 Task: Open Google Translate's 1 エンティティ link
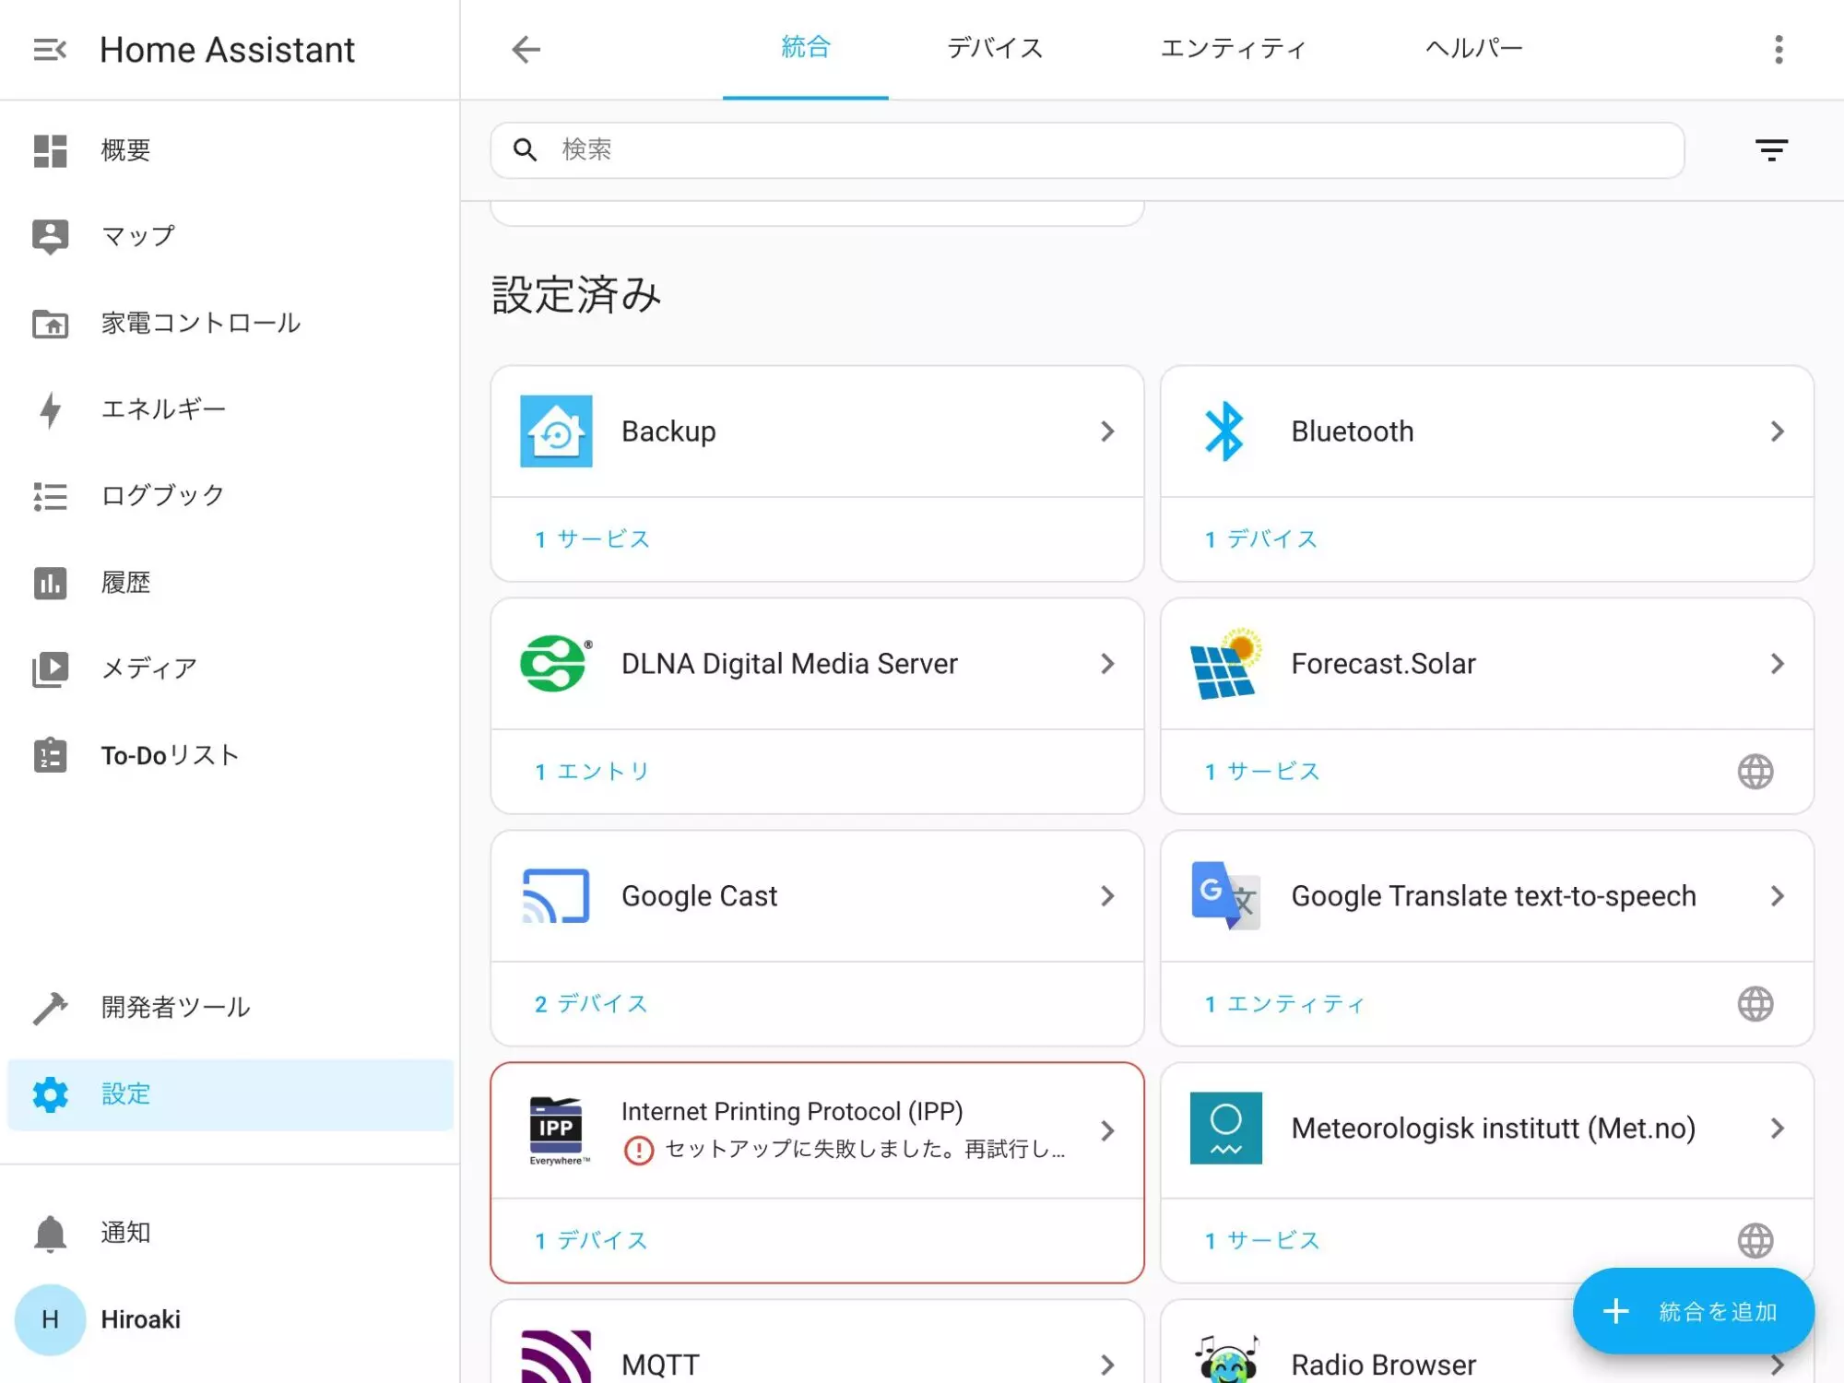[1284, 1004]
